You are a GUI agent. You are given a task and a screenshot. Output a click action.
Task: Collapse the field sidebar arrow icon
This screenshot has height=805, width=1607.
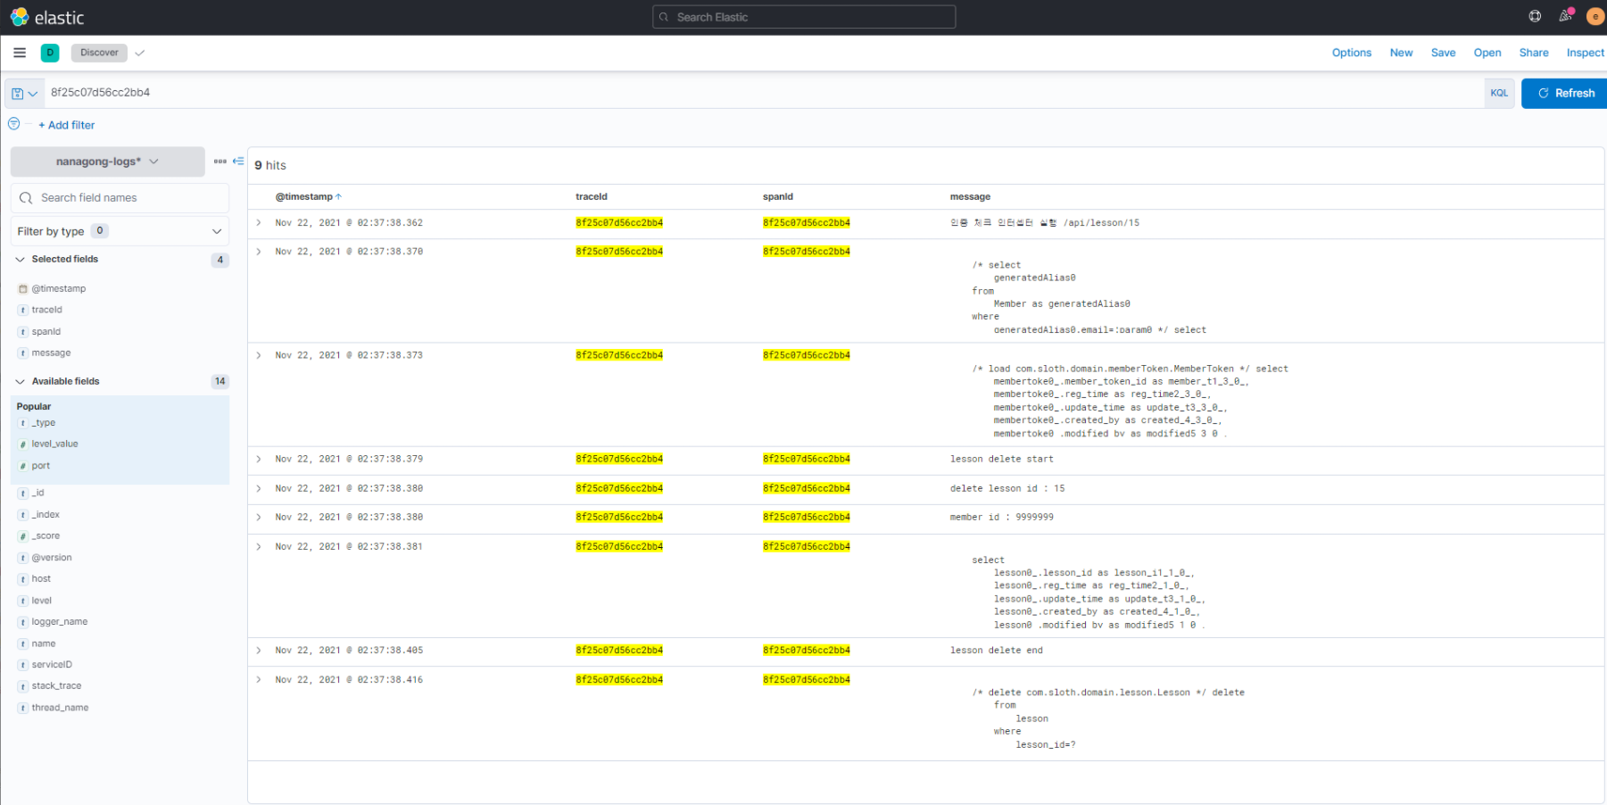[238, 162]
